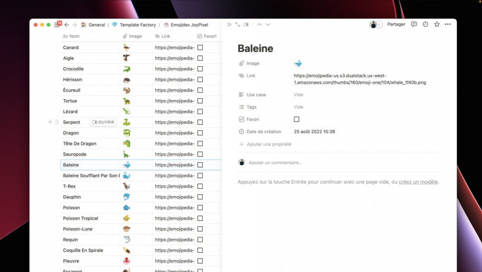Navigate to General breadcrumb
The width and height of the screenshot is (482, 272).
coord(93,25)
